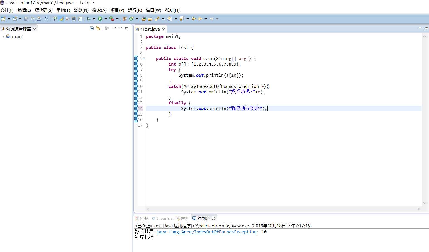Open the Back history dropdown arrow
429x252 pixels.
(x=206, y=19)
